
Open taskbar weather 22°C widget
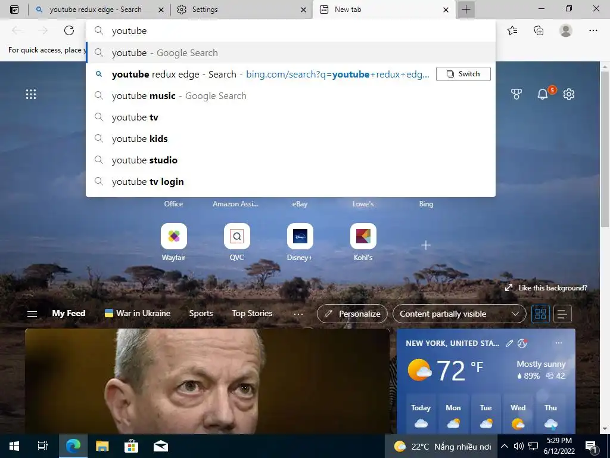[x=443, y=446]
